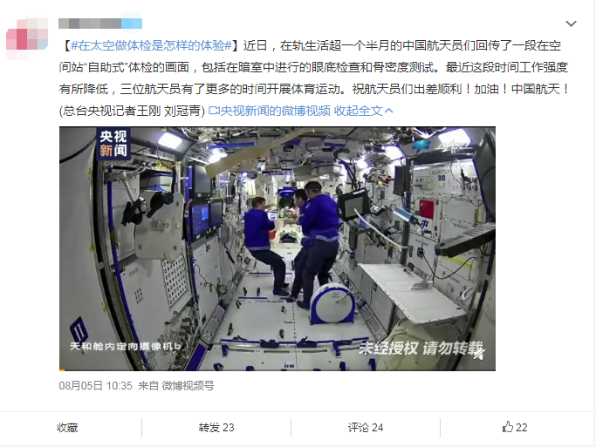
Task: Open the blurred username profile link
Action: click(100, 24)
